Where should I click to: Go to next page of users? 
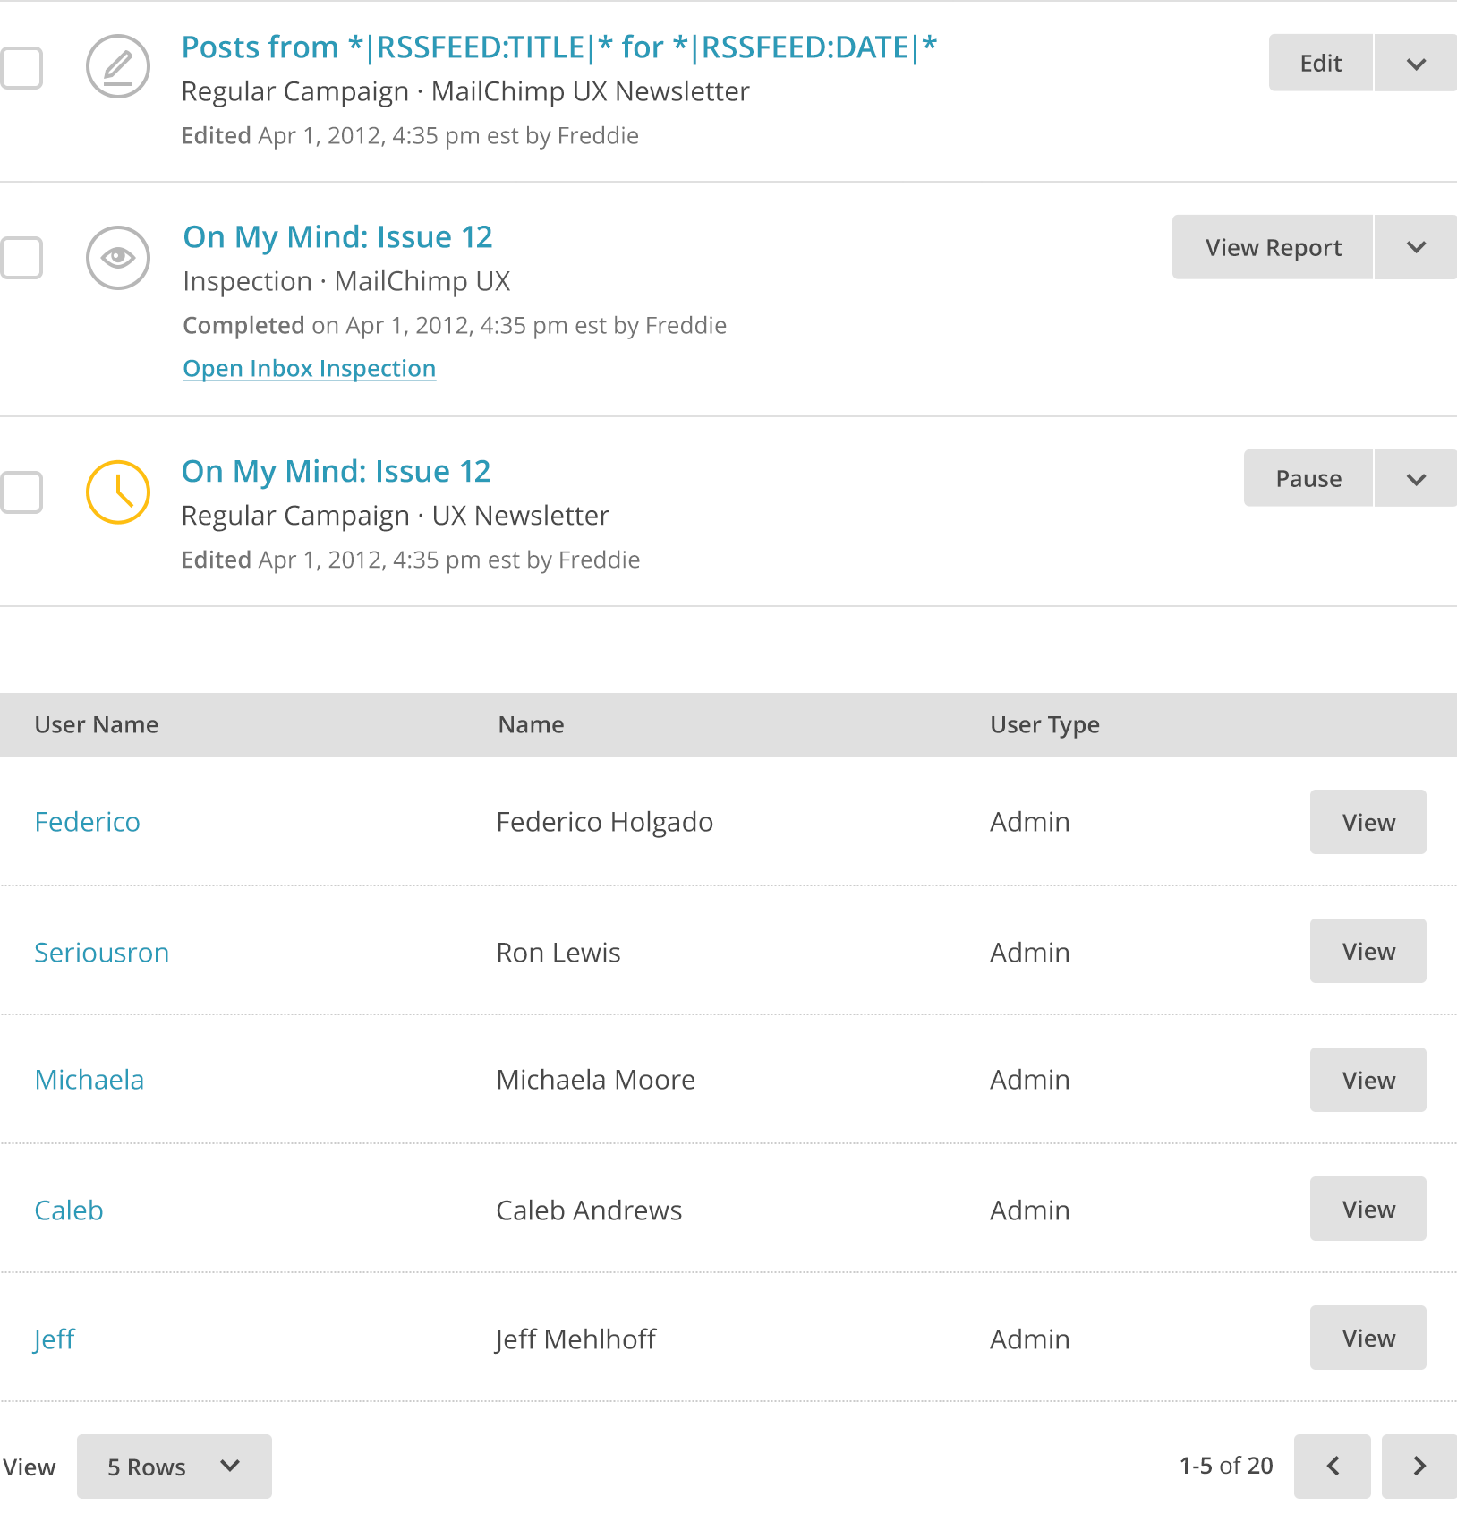1419,1467
